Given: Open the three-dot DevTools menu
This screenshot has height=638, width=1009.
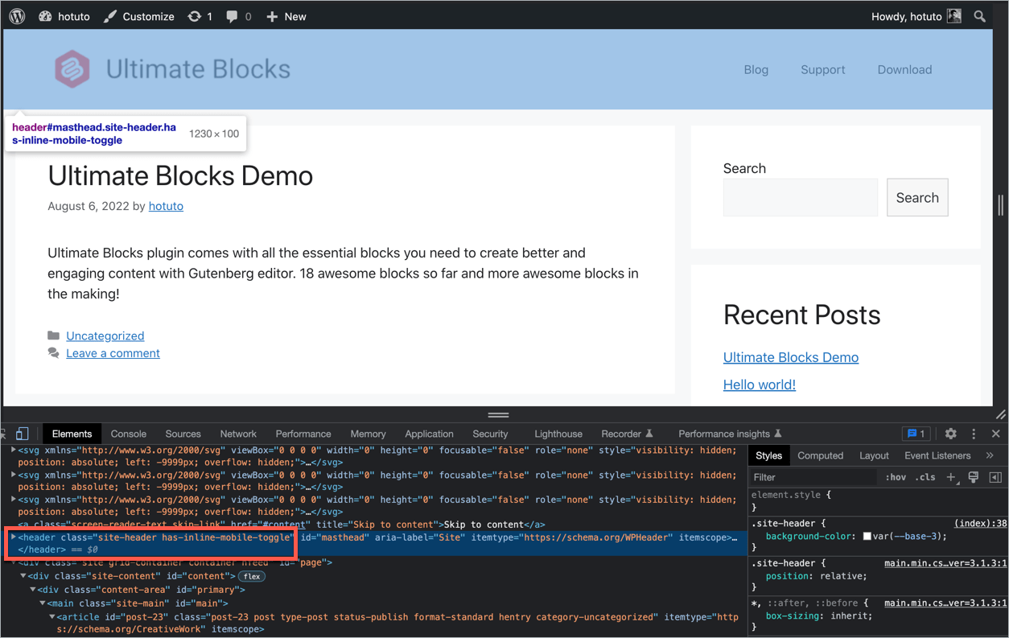Looking at the screenshot, I should coord(974,434).
